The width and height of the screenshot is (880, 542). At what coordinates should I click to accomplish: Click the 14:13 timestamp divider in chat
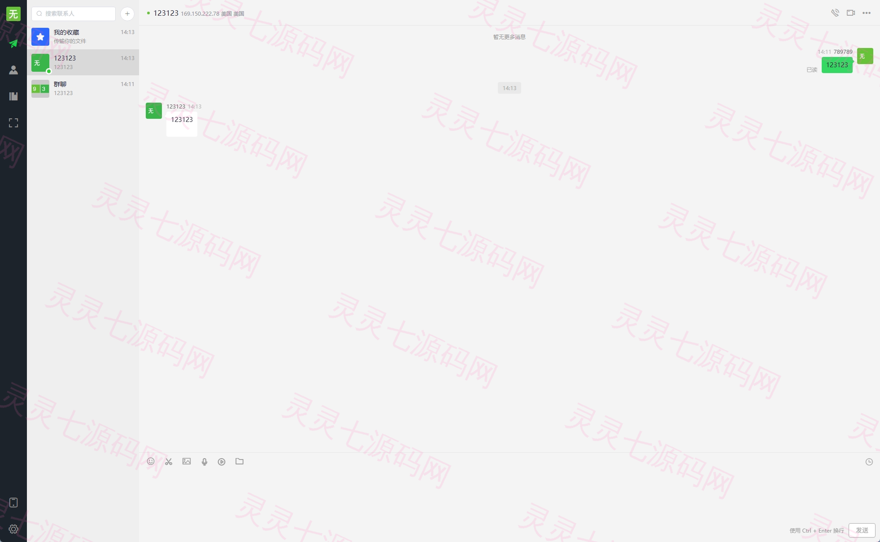(x=510, y=88)
